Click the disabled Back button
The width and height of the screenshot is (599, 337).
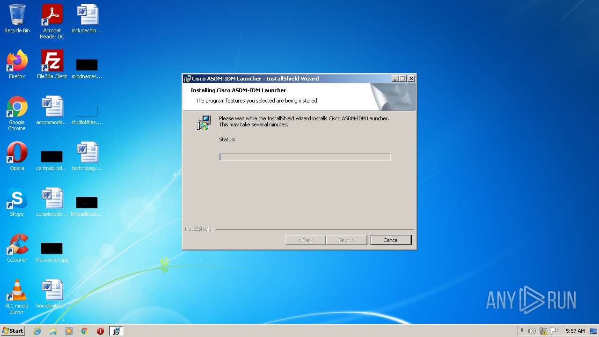click(x=306, y=240)
